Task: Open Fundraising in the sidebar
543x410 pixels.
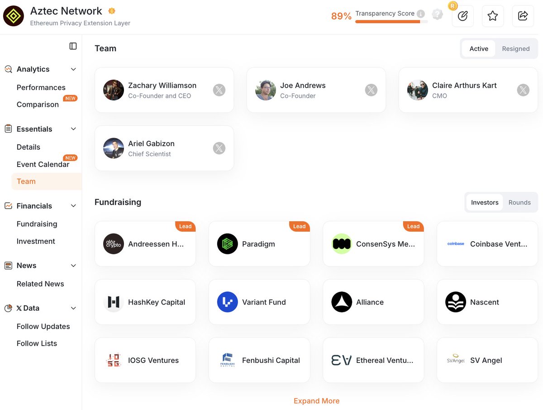Action: click(37, 224)
